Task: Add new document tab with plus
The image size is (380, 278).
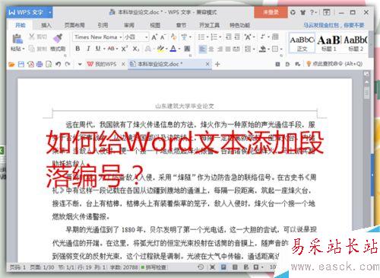Action: pos(217,64)
